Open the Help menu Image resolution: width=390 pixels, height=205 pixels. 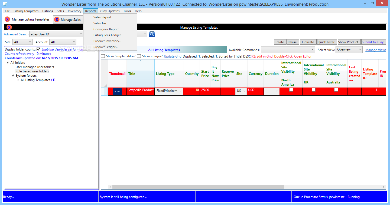138,11
